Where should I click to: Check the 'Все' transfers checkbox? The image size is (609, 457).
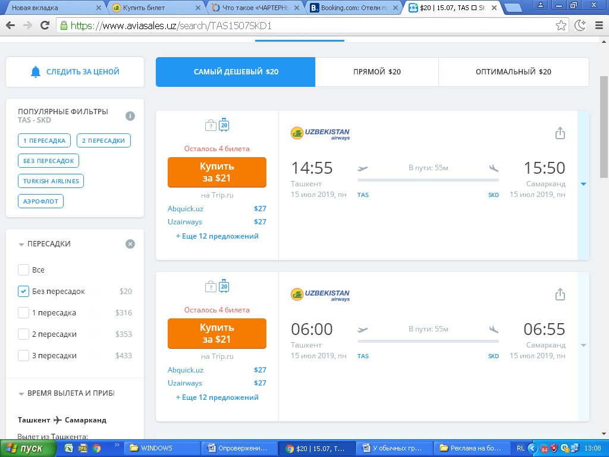point(24,270)
